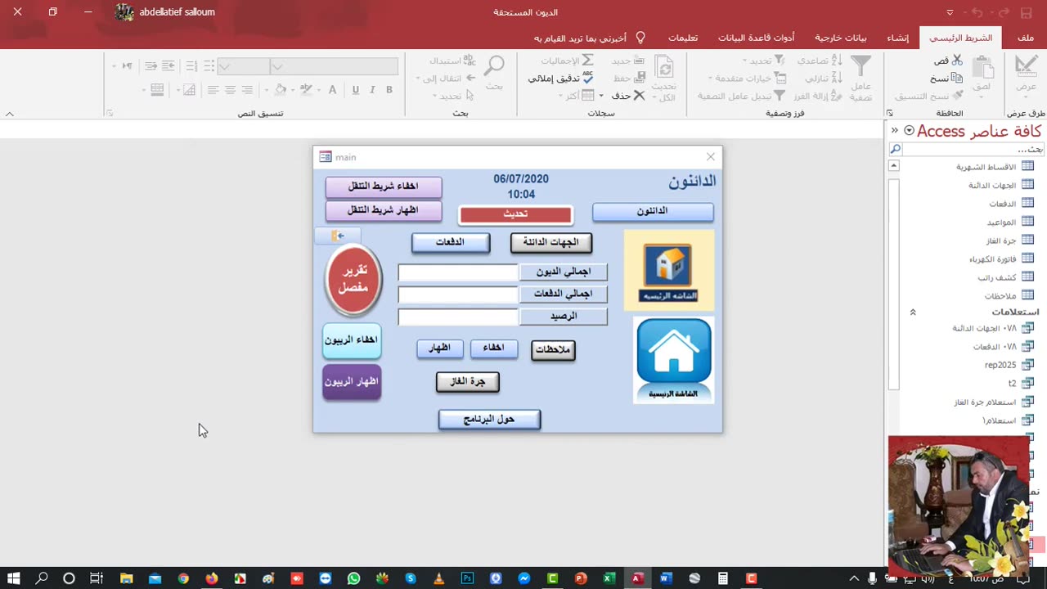Click the اخفاء الريبون button
Screen dimensions: 1047x589
pos(352,340)
